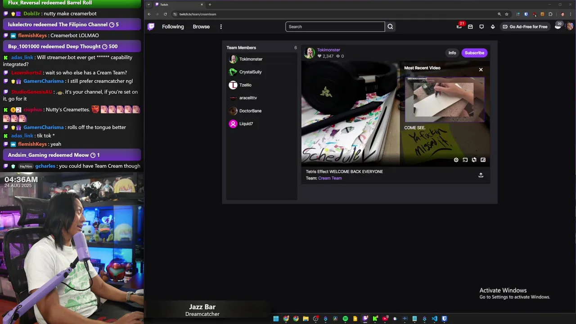Click the Team Members heading

click(x=241, y=48)
